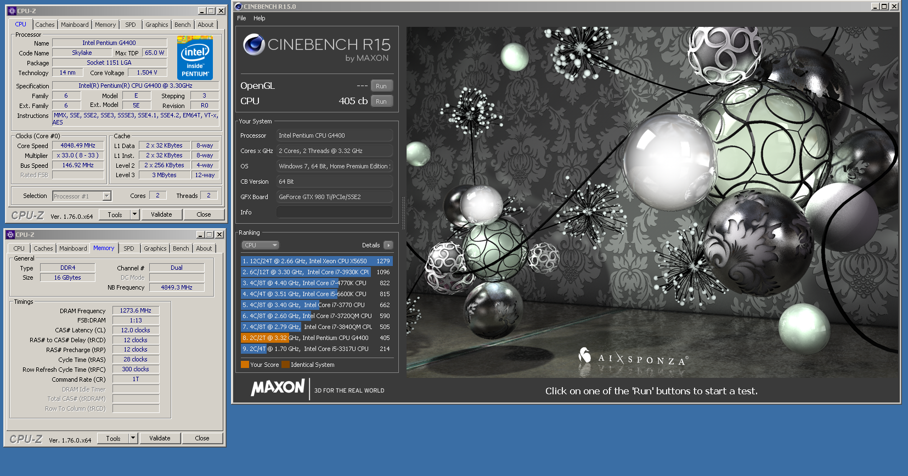Click the MAXON logo at bottom of Cinebench

click(x=278, y=388)
